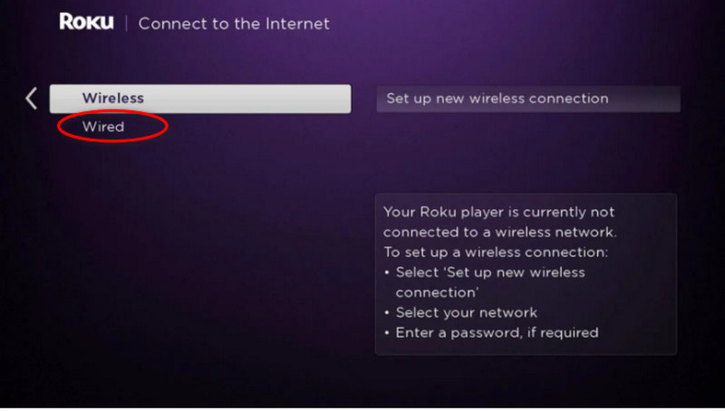Image resolution: width=725 pixels, height=411 pixels.
Task: Click bullet before 'Enter a password'
Action: [x=387, y=332]
